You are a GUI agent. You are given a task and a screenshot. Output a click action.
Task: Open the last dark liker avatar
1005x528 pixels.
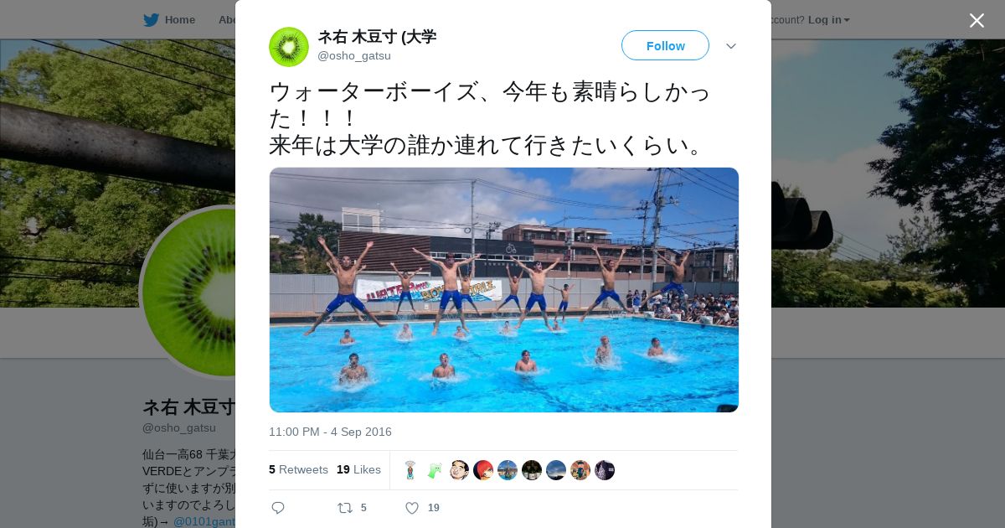point(605,470)
